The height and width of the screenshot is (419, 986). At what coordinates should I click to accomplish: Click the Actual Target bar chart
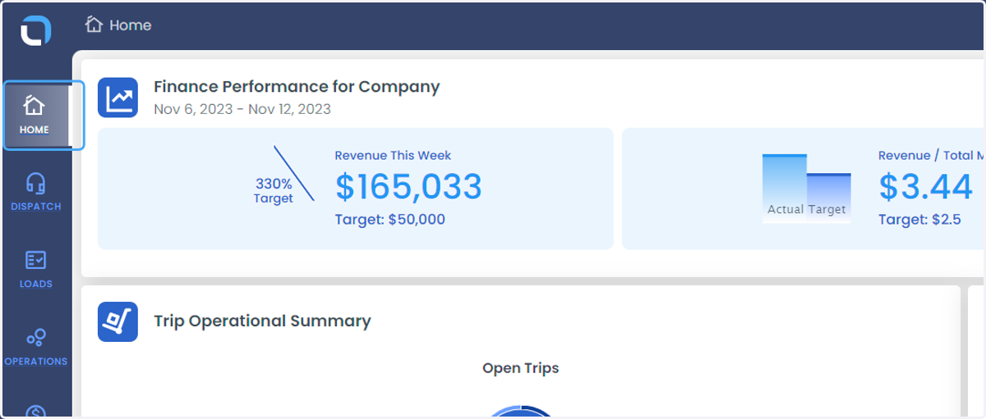(x=806, y=188)
